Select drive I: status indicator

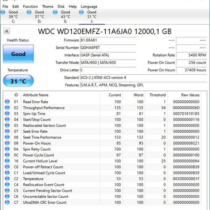(81, 12)
